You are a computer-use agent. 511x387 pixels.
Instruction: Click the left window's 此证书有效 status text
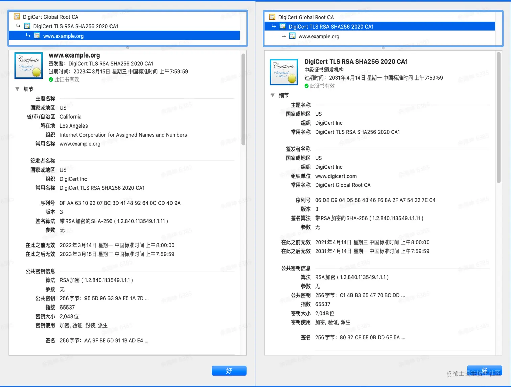pyautogui.click(x=67, y=79)
